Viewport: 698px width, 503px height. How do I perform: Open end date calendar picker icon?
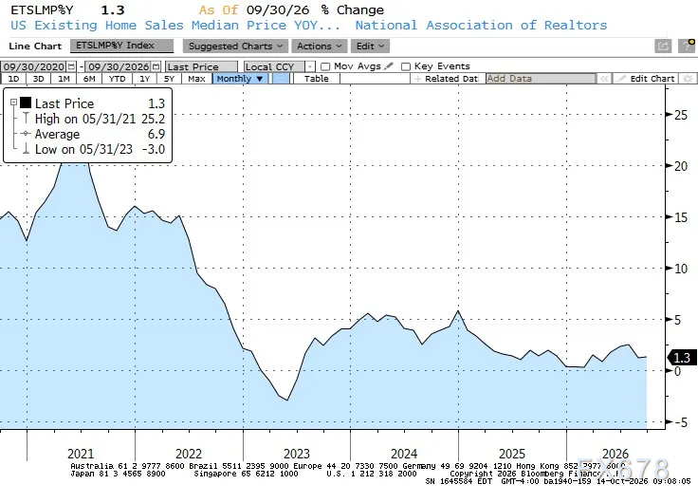pos(156,66)
